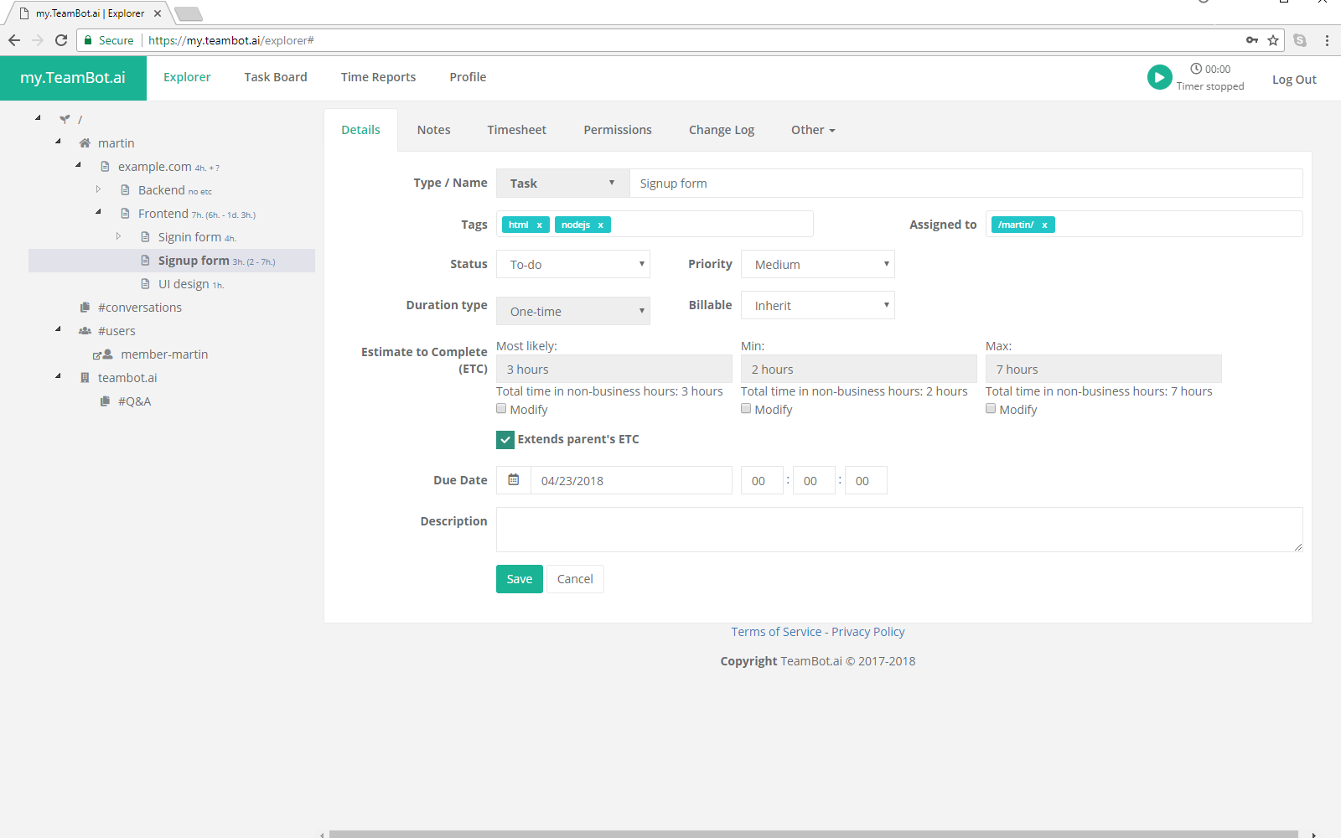Open the Task Board menu item
This screenshot has height=838, width=1341.
[x=275, y=77]
